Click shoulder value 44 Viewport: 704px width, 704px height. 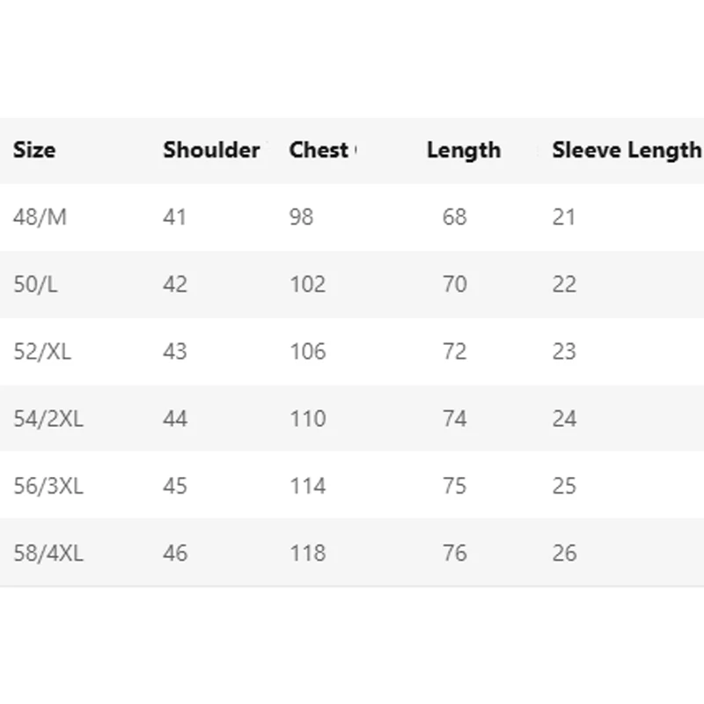[175, 419]
